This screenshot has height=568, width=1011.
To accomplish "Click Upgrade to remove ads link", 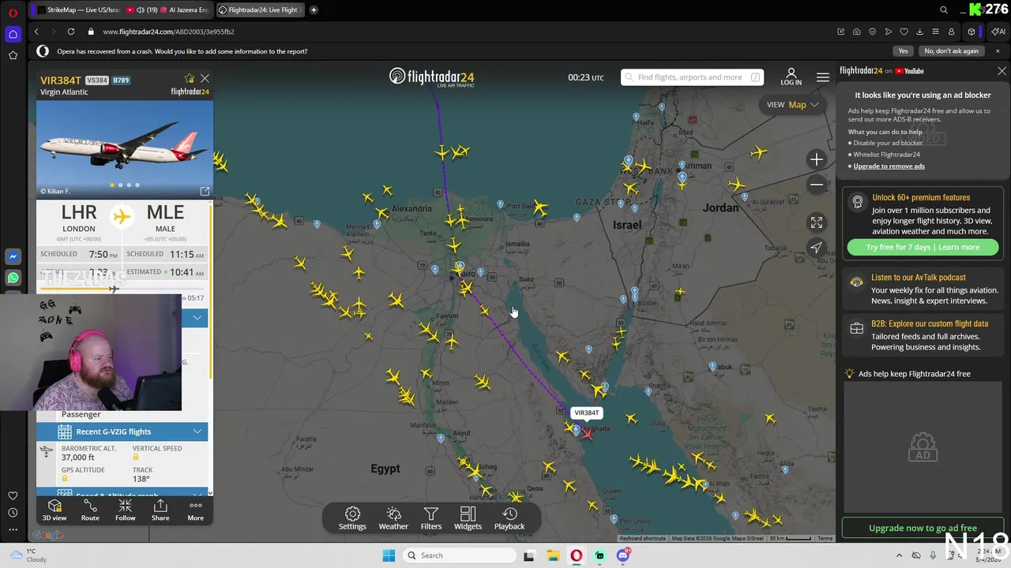I will click(889, 166).
